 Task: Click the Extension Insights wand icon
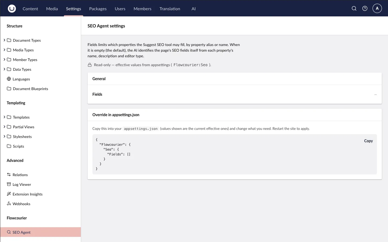9,194
